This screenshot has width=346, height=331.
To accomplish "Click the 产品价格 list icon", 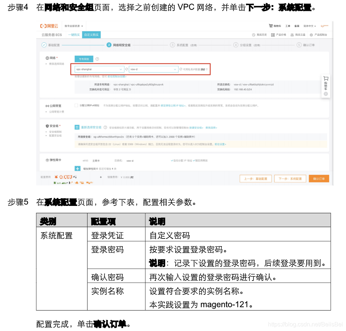I will pyautogui.click(x=273, y=35).
